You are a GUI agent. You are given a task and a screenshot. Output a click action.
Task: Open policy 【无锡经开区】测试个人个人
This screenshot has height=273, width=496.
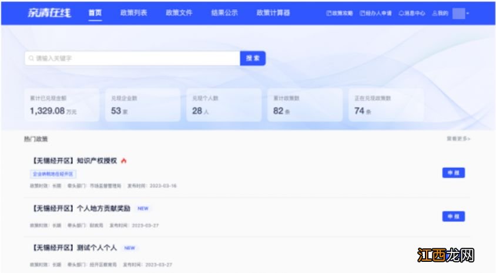pyautogui.click(x=74, y=248)
